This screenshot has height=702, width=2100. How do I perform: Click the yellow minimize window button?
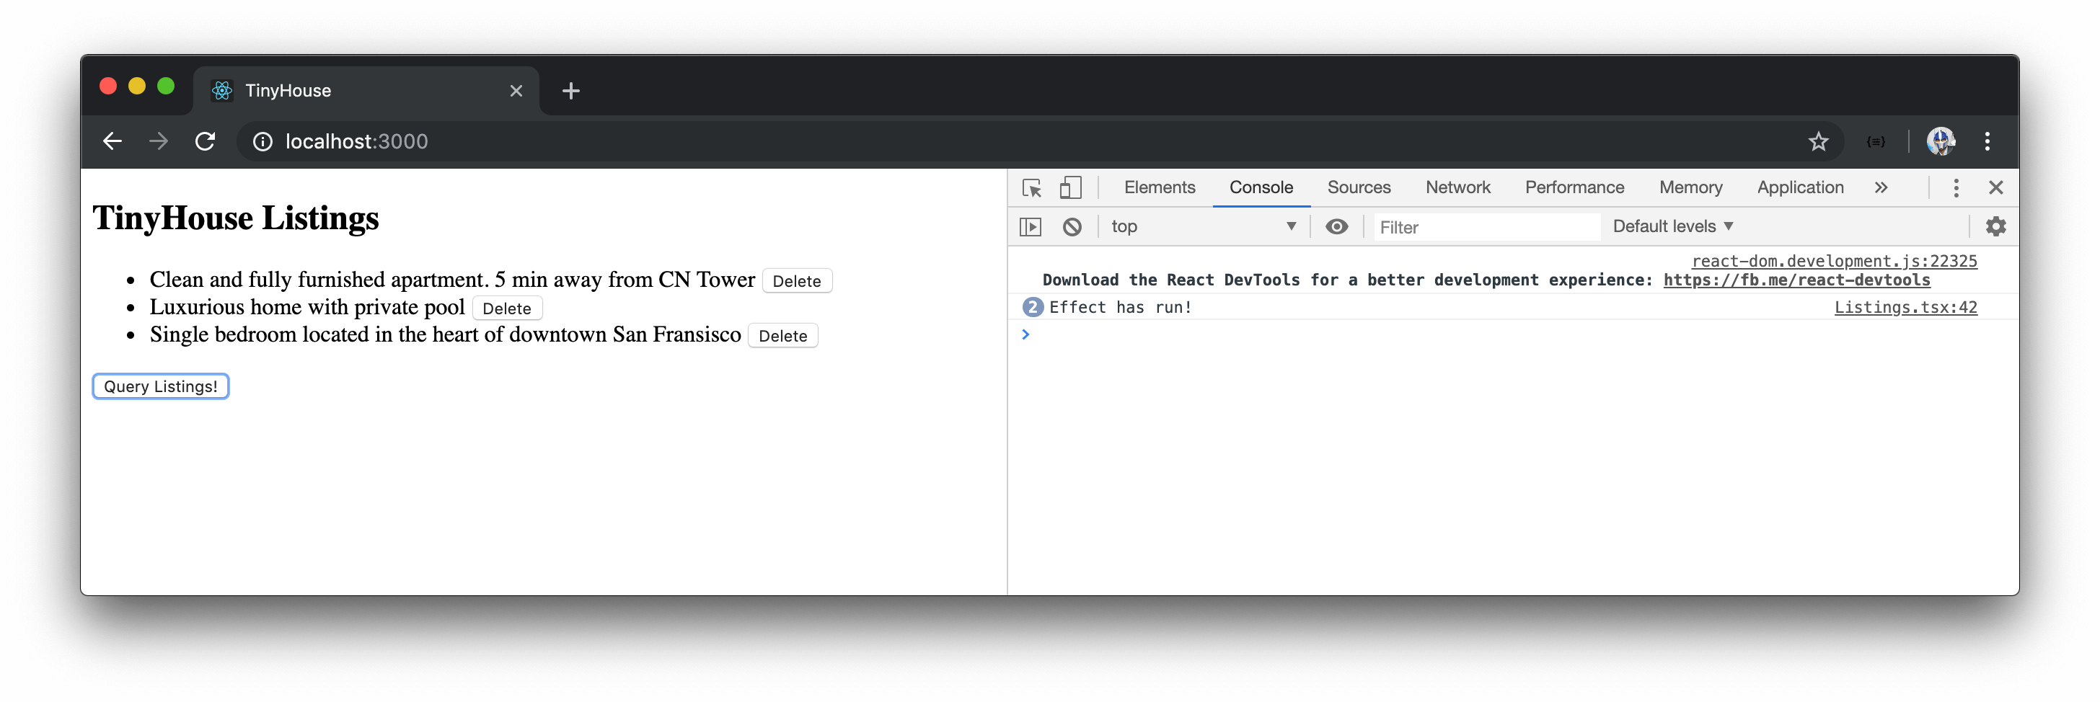pos(137,86)
